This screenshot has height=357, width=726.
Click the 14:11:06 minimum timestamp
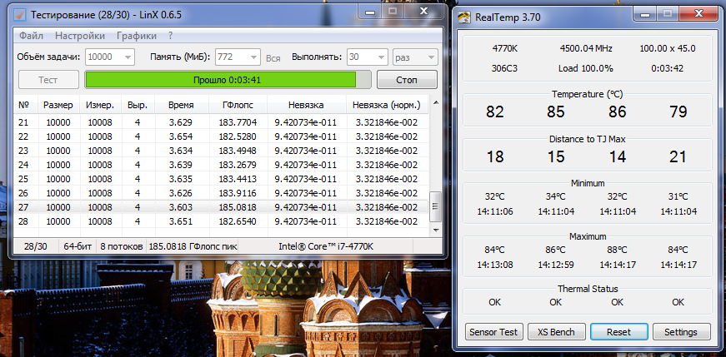(495, 212)
